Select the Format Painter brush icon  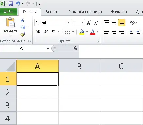click(23, 34)
